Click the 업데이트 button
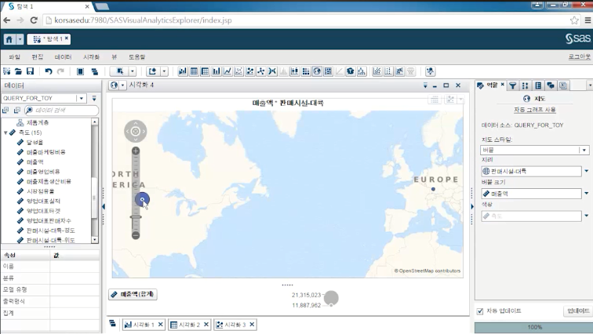The width and height of the screenshot is (593, 334). [x=577, y=311]
